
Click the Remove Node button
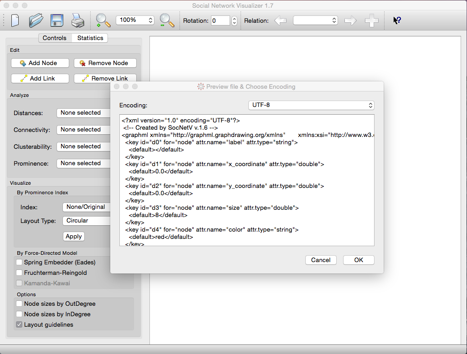coord(105,63)
